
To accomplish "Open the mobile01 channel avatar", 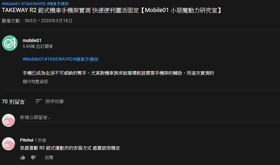I will coord(10,43).
